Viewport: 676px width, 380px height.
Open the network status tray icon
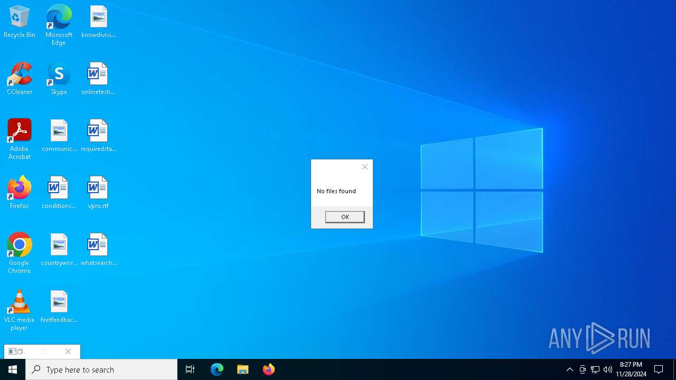595,369
